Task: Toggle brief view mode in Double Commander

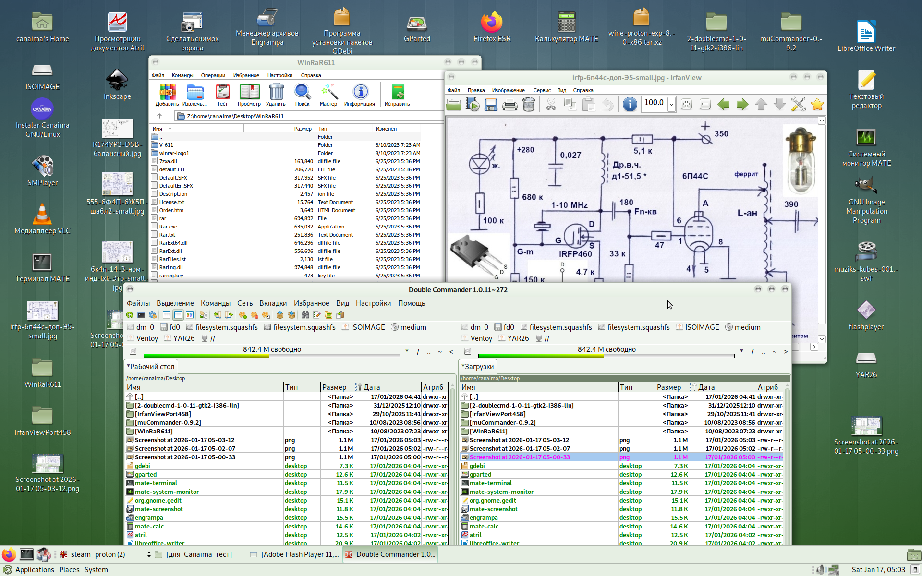Action: 166,315
